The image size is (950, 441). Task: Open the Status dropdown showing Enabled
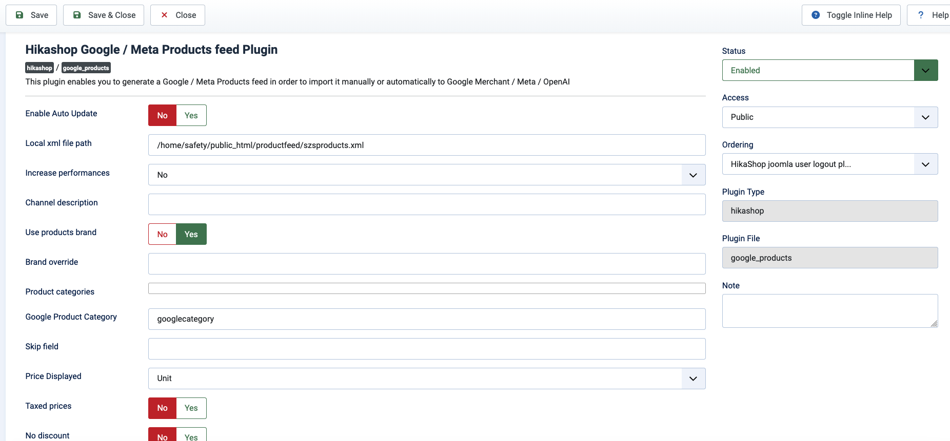click(x=829, y=71)
